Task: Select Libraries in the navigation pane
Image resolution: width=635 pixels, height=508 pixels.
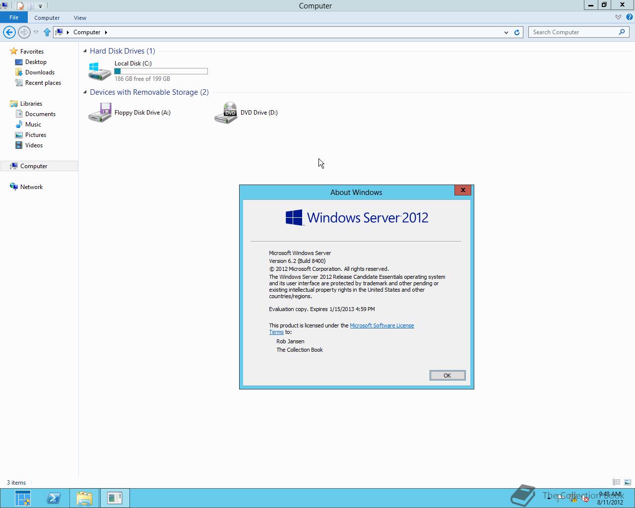Action: coord(31,104)
